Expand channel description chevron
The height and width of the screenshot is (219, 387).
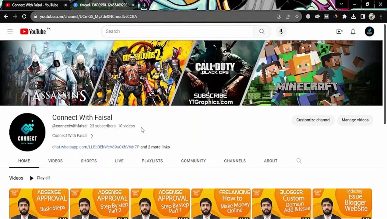92,136
